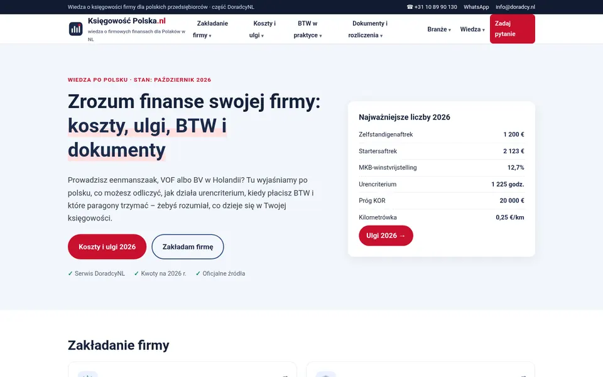Image resolution: width=603 pixels, height=377 pixels.
Task: Expand the Koszty i ulgi dropdown menu
Action: click(x=263, y=30)
